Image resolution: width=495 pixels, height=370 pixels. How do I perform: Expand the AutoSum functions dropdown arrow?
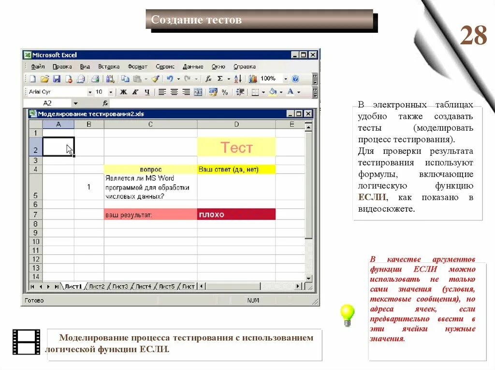(x=229, y=79)
